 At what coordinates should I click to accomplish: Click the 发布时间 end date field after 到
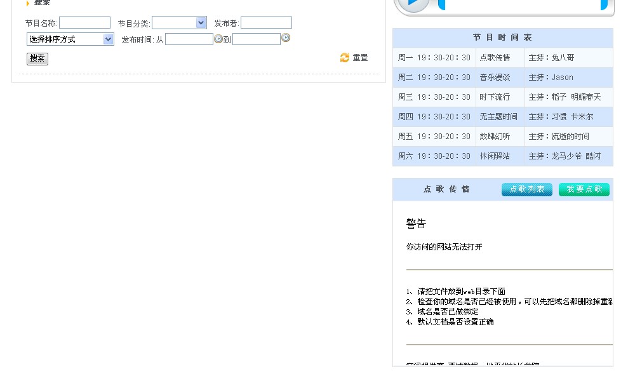257,39
